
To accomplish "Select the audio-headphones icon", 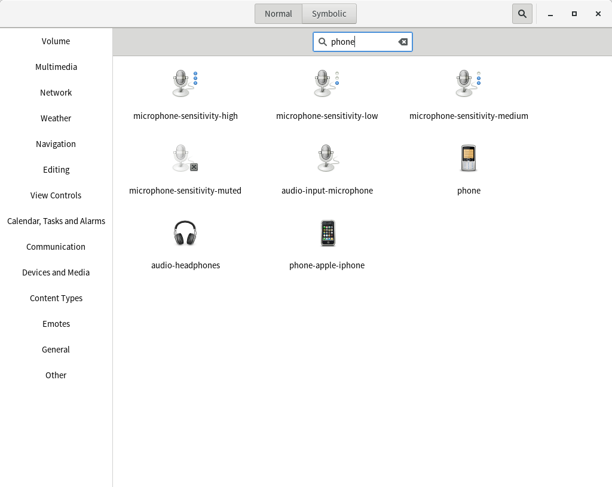I will tap(185, 233).
